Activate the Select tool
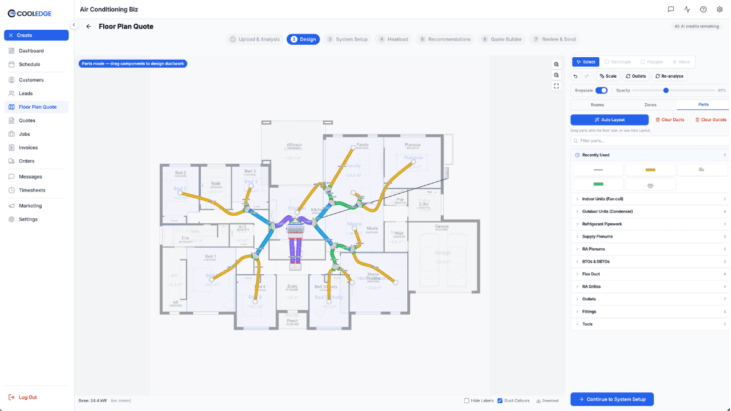Screen dimensions: 731x411 (585, 62)
